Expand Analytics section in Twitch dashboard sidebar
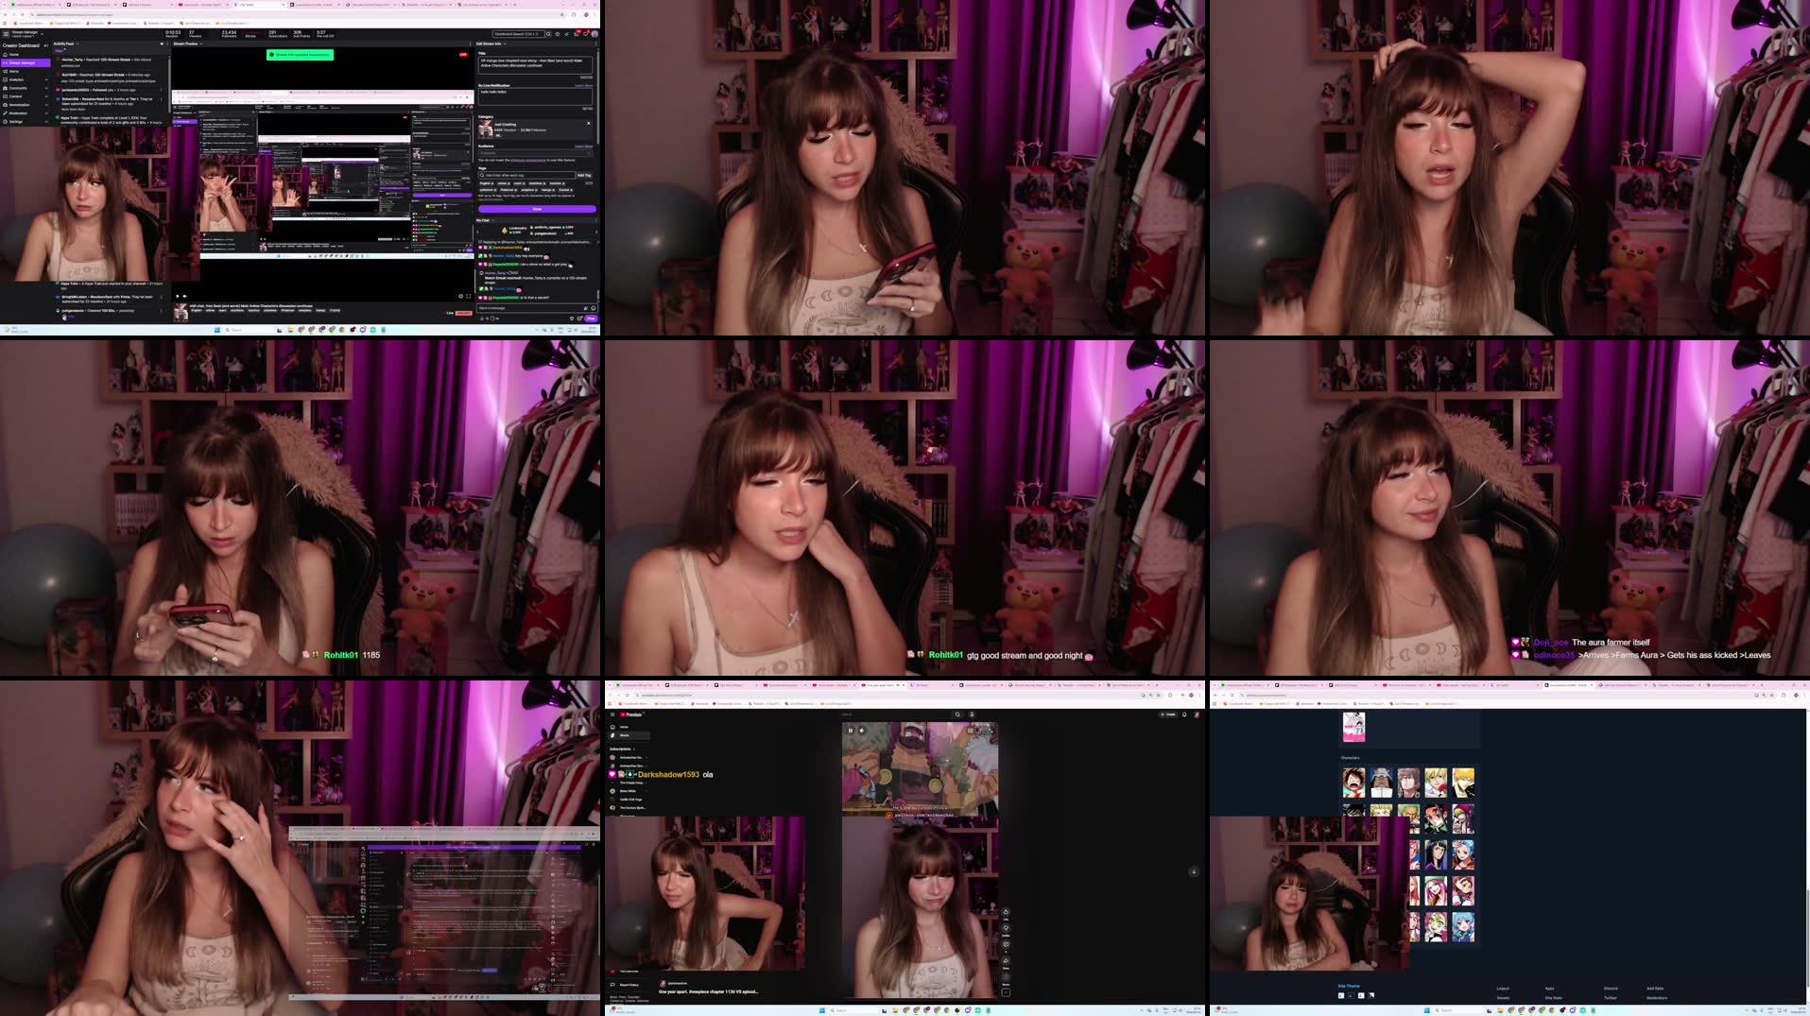 pos(26,79)
